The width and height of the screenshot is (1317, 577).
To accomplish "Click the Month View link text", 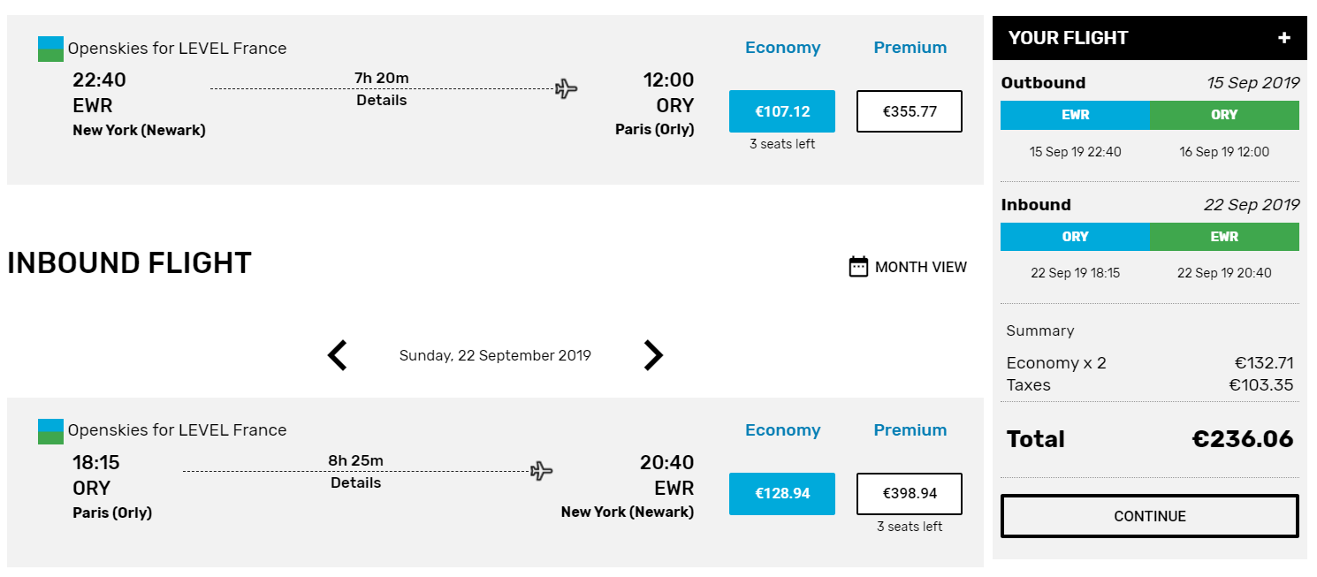I will click(921, 267).
